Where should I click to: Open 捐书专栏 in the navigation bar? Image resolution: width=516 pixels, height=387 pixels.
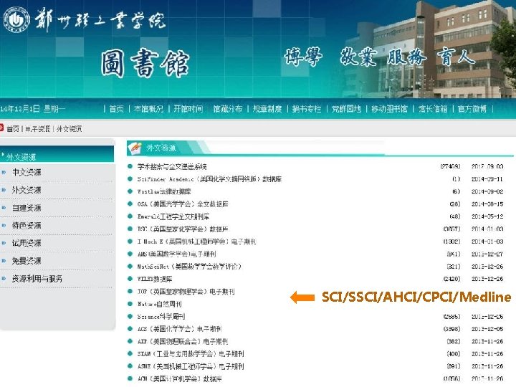[x=307, y=109]
